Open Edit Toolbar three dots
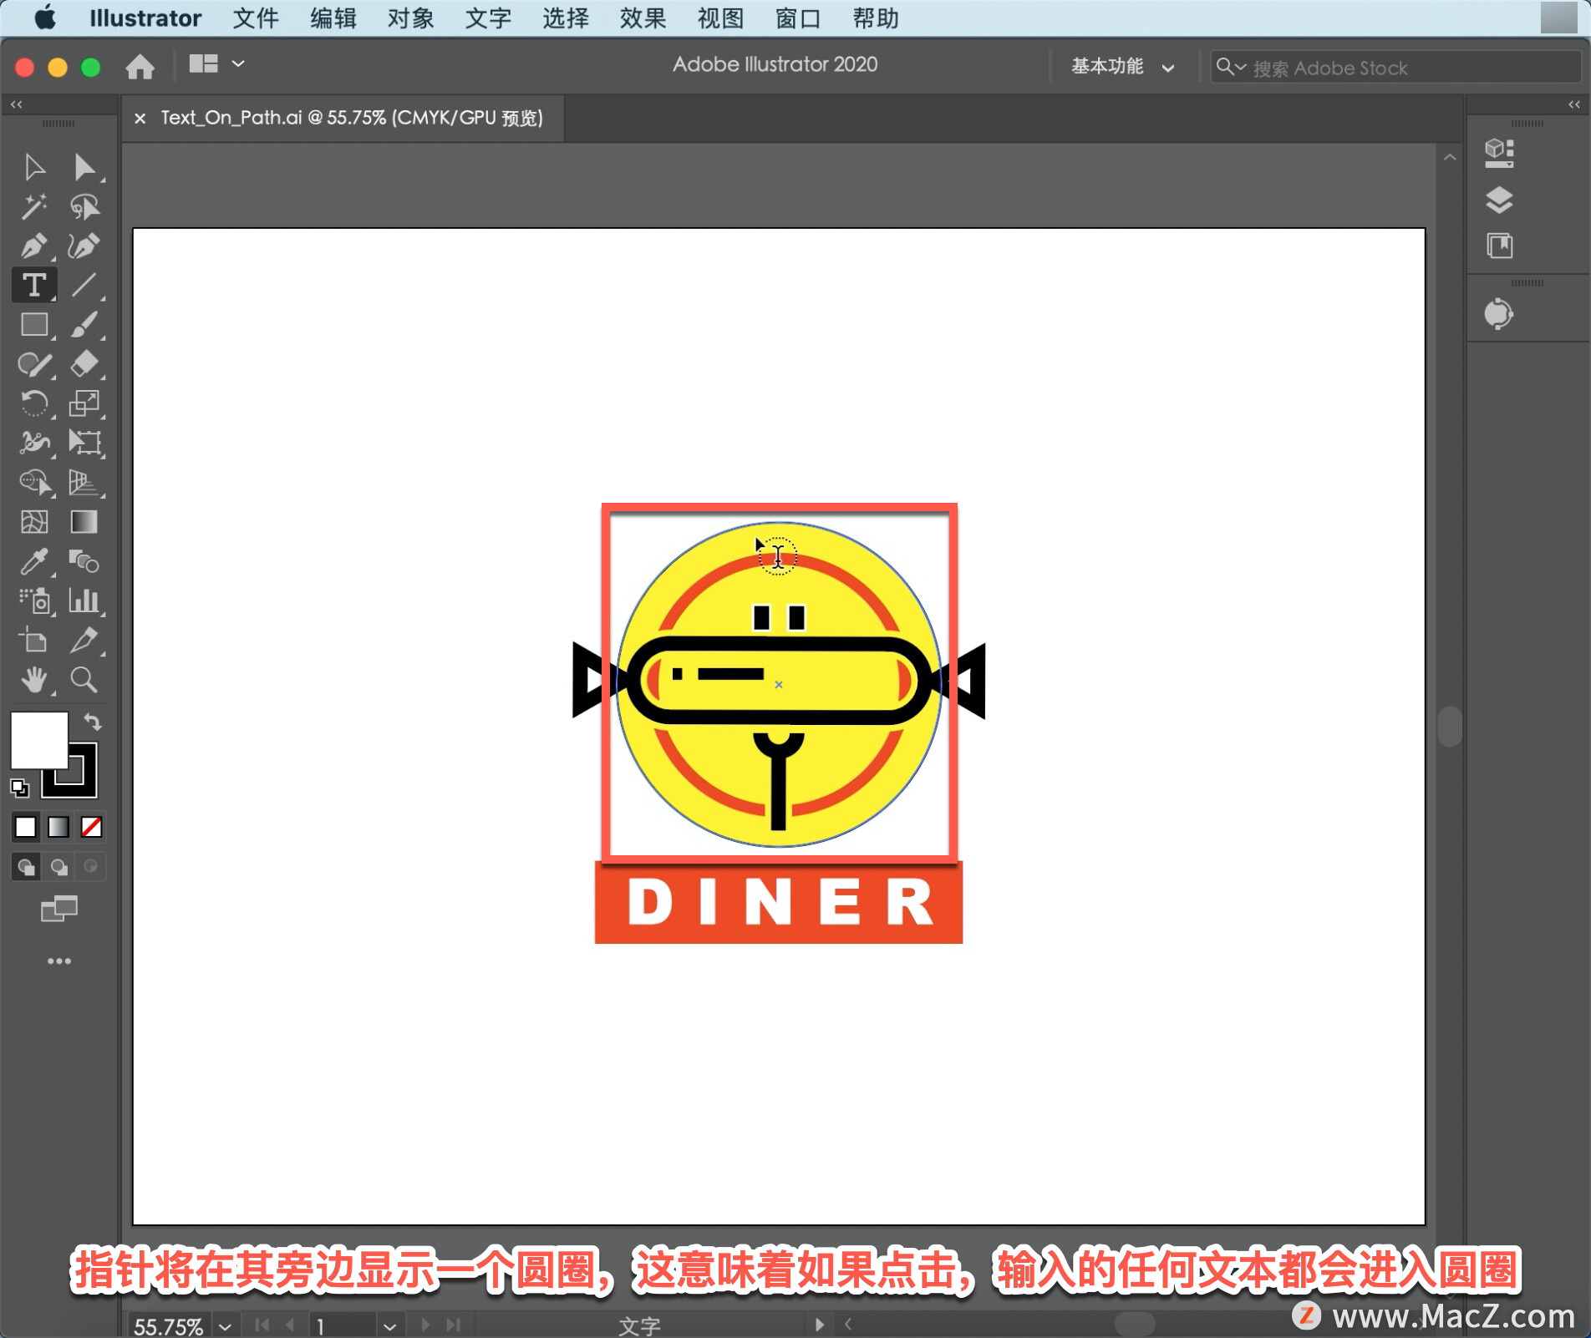 point(58,961)
